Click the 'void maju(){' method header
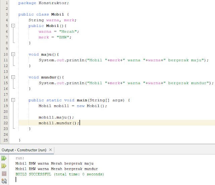The width and height of the screenshot is (215, 185). click(x=44, y=54)
